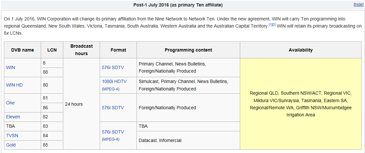This screenshot has height=153, width=365.
Task: Click MPEG-4 link beneath 1080i HDTV
Action: pos(110,89)
